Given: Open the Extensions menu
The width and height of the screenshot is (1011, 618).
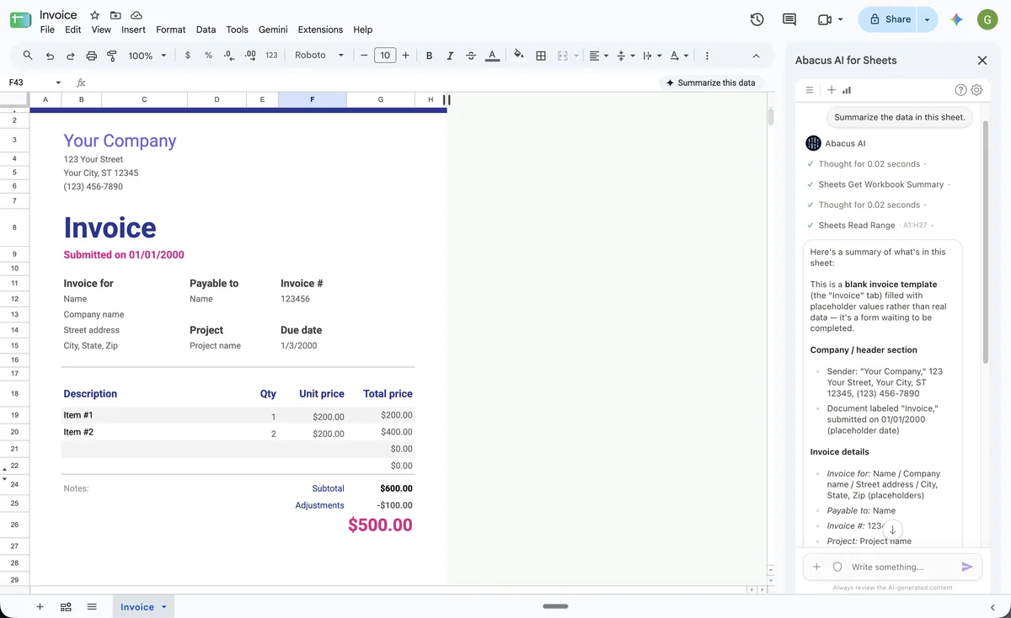Looking at the screenshot, I should point(320,29).
